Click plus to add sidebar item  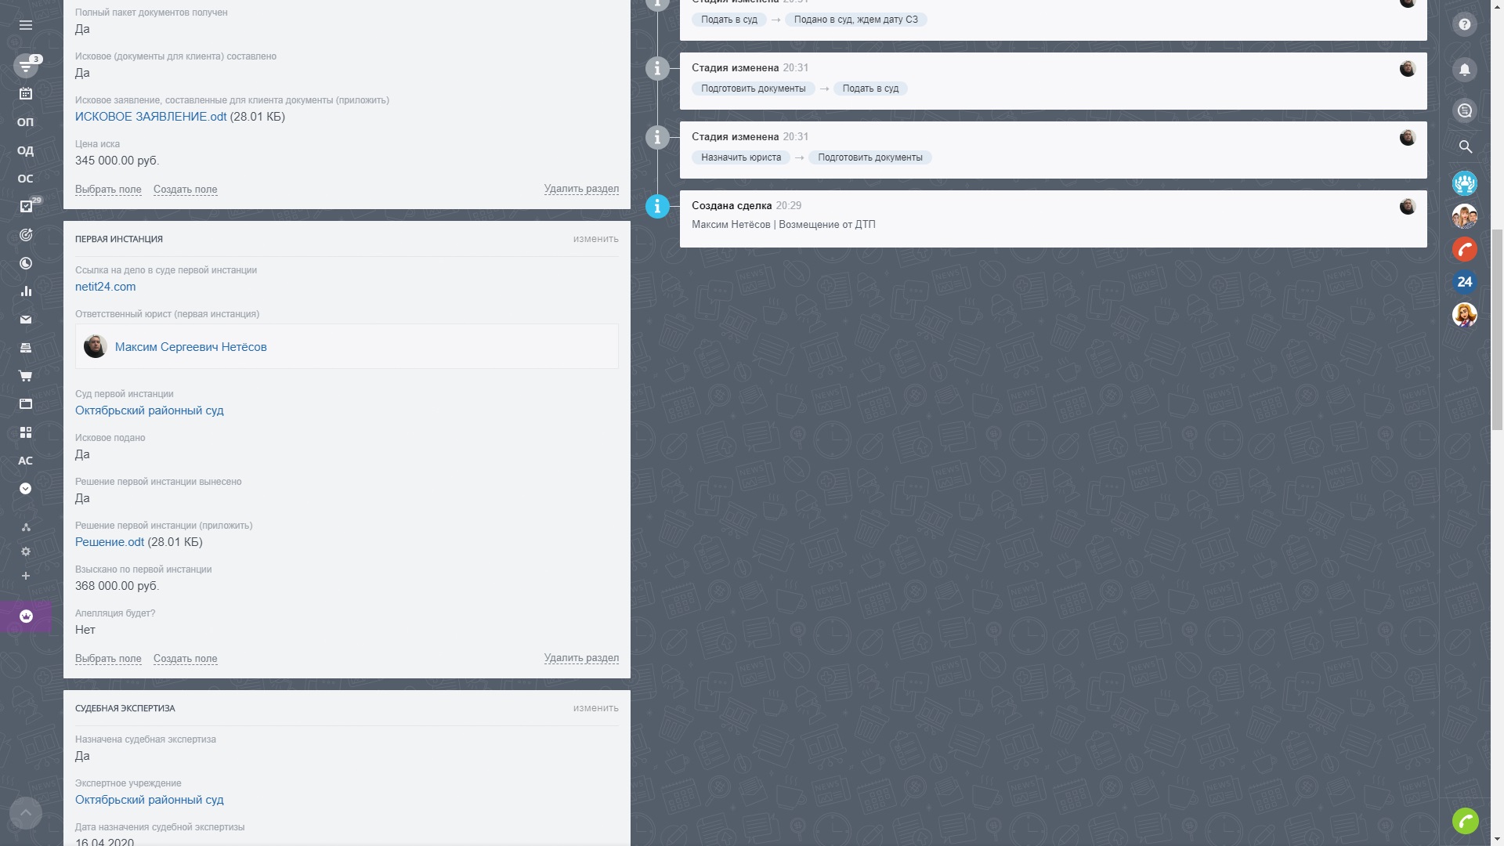pyautogui.click(x=26, y=577)
